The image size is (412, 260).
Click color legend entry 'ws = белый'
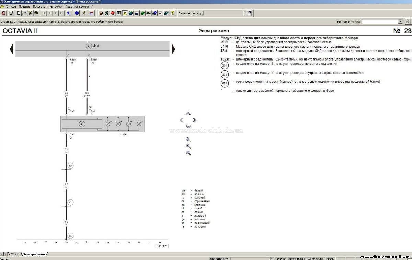pos(192,190)
